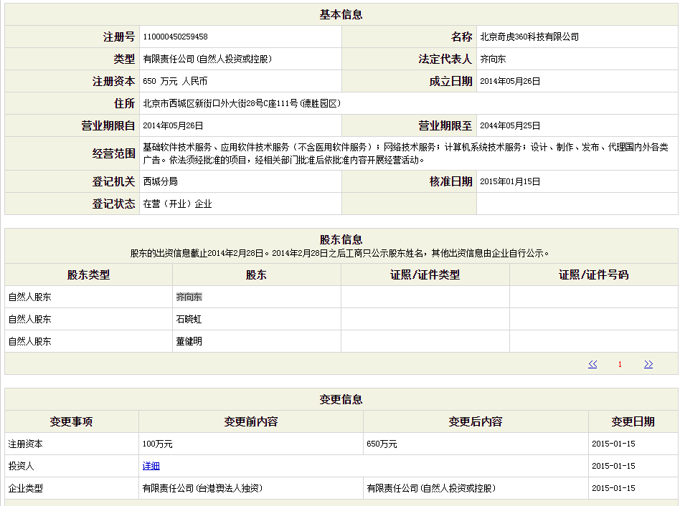Image resolution: width=680 pixels, height=506 pixels.
Task: Click the 变更信息 section heading
Action: click(341, 399)
